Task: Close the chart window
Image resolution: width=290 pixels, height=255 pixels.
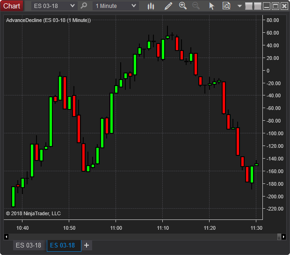Action: (284, 6)
